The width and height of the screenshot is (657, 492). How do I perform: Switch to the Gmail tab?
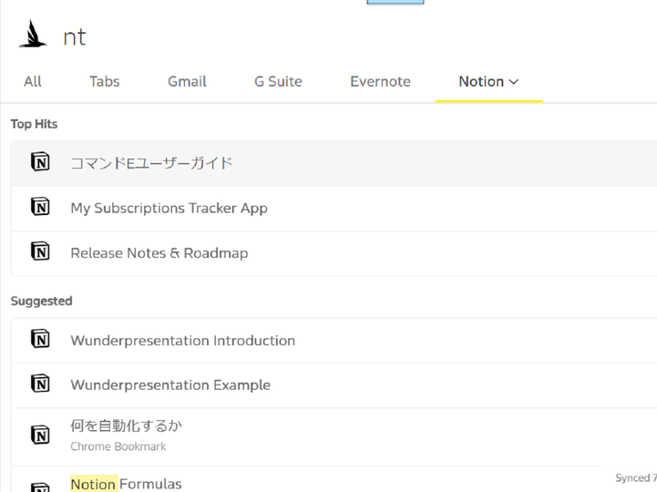187,81
